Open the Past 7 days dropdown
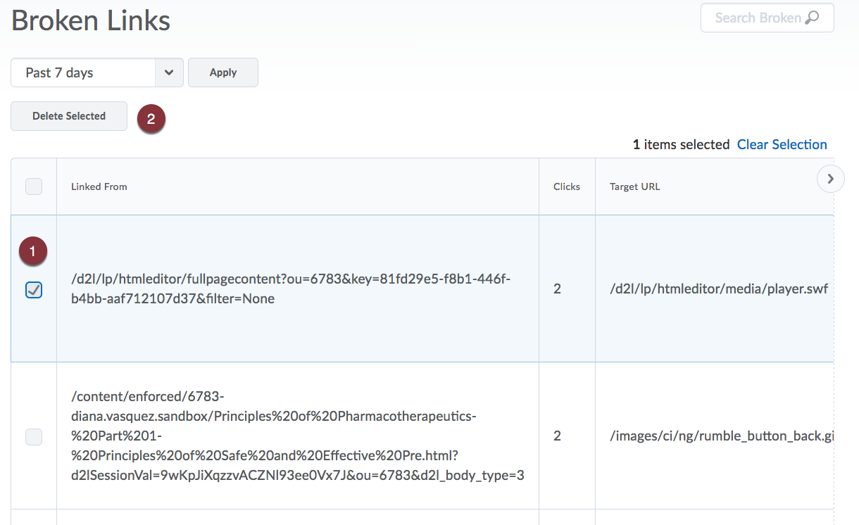This screenshot has height=525, width=859. (x=97, y=72)
